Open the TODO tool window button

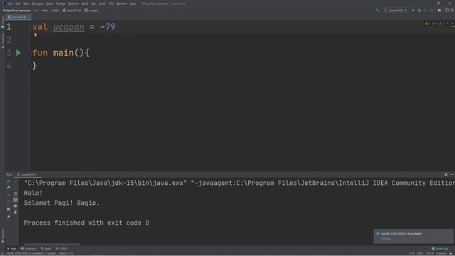(x=62, y=248)
